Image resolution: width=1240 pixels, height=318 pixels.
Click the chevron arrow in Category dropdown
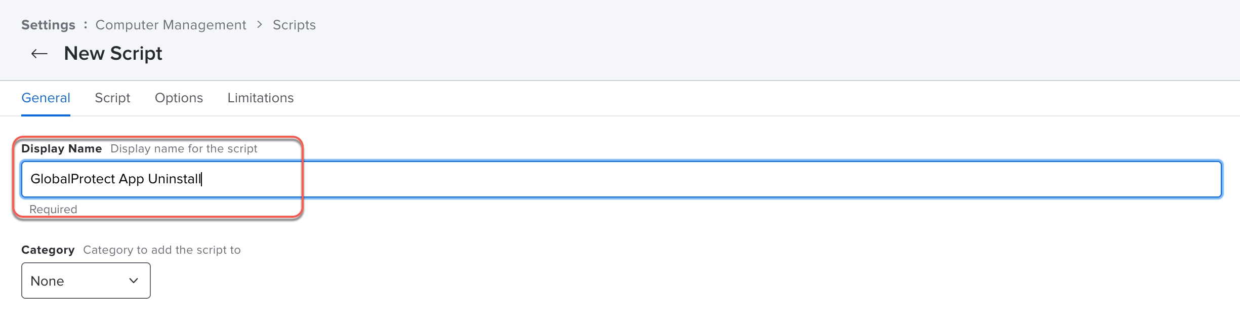pos(134,281)
